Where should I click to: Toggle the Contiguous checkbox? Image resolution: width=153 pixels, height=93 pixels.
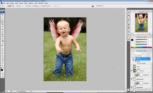click(x=33, y=6)
